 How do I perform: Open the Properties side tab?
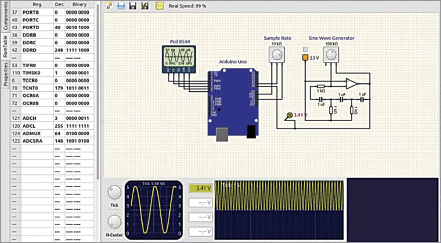tap(5, 74)
